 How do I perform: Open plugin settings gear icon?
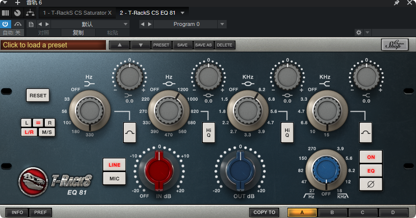coord(359,32)
